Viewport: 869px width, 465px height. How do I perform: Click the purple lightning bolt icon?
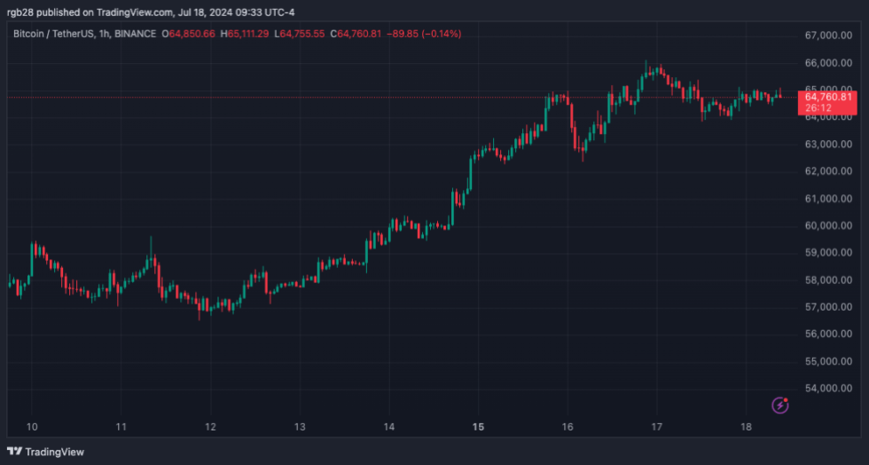point(780,406)
